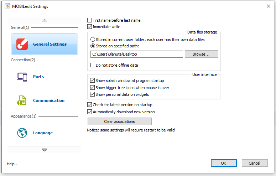Go to the Language settings page
The image size is (276, 176).
pyautogui.click(x=43, y=133)
